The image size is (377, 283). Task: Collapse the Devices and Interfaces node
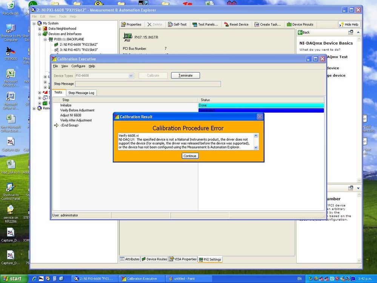(39, 34)
